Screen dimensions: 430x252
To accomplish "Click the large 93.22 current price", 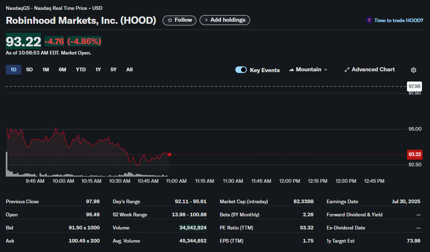I will [x=23, y=41].
